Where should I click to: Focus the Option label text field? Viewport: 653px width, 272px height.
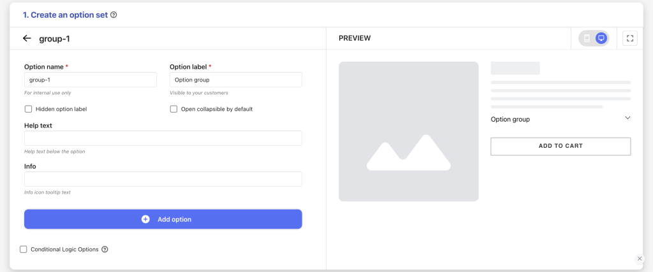[236, 80]
